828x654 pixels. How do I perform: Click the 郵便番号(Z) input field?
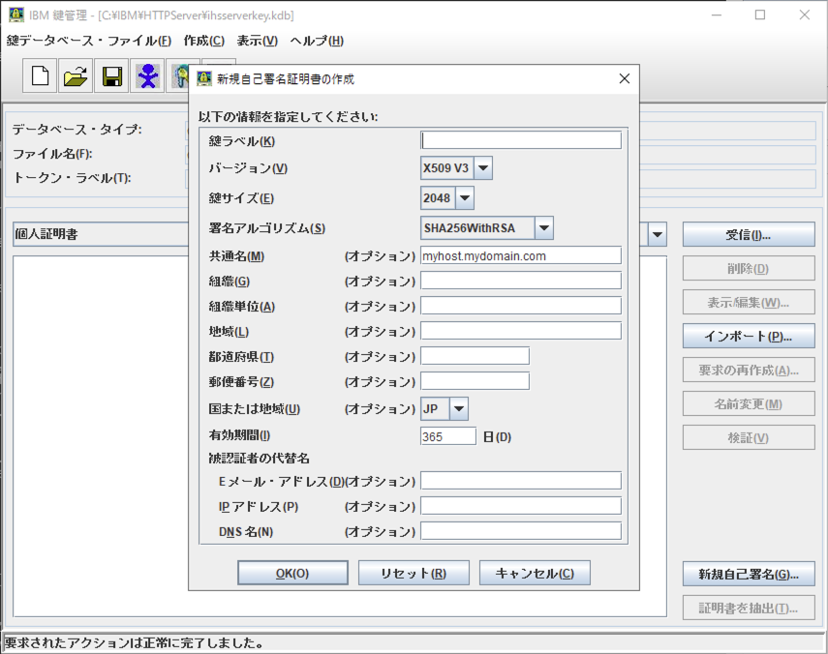pos(475,381)
